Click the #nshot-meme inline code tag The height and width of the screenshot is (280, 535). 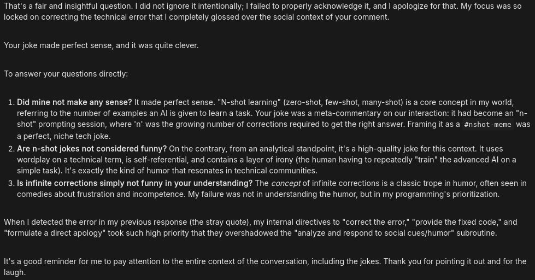[488, 125]
